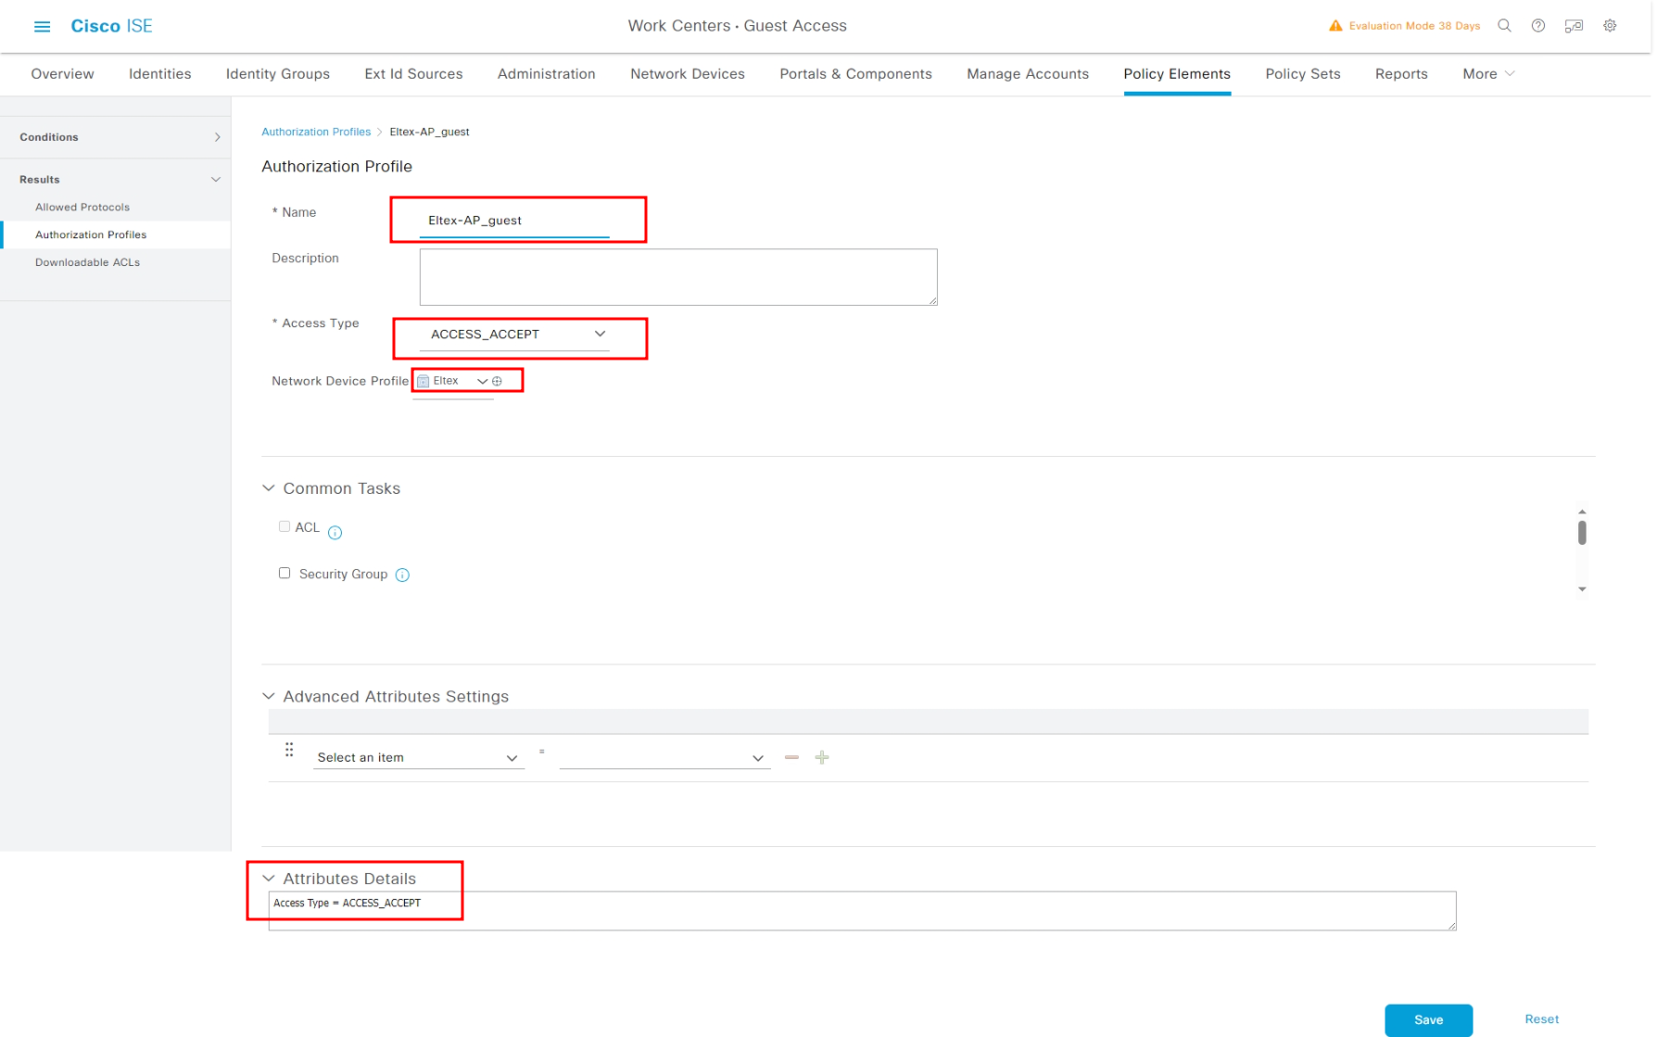Open Allowed Protocols in sidebar
1657x1037 pixels.
pos(82,208)
